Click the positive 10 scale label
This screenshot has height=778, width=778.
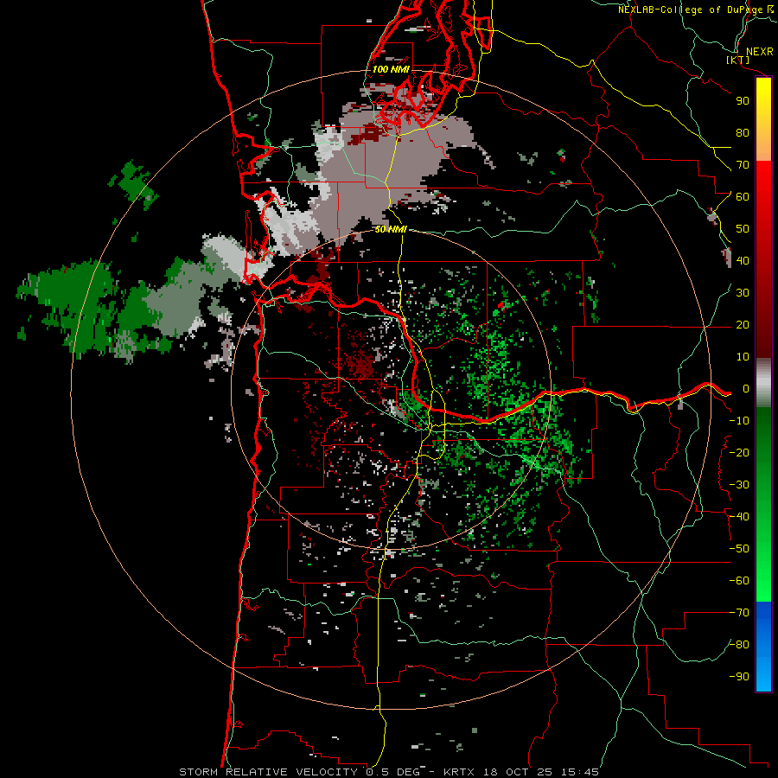(x=743, y=357)
